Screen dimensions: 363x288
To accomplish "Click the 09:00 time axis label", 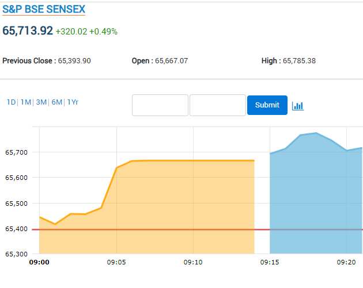I will [x=39, y=262].
